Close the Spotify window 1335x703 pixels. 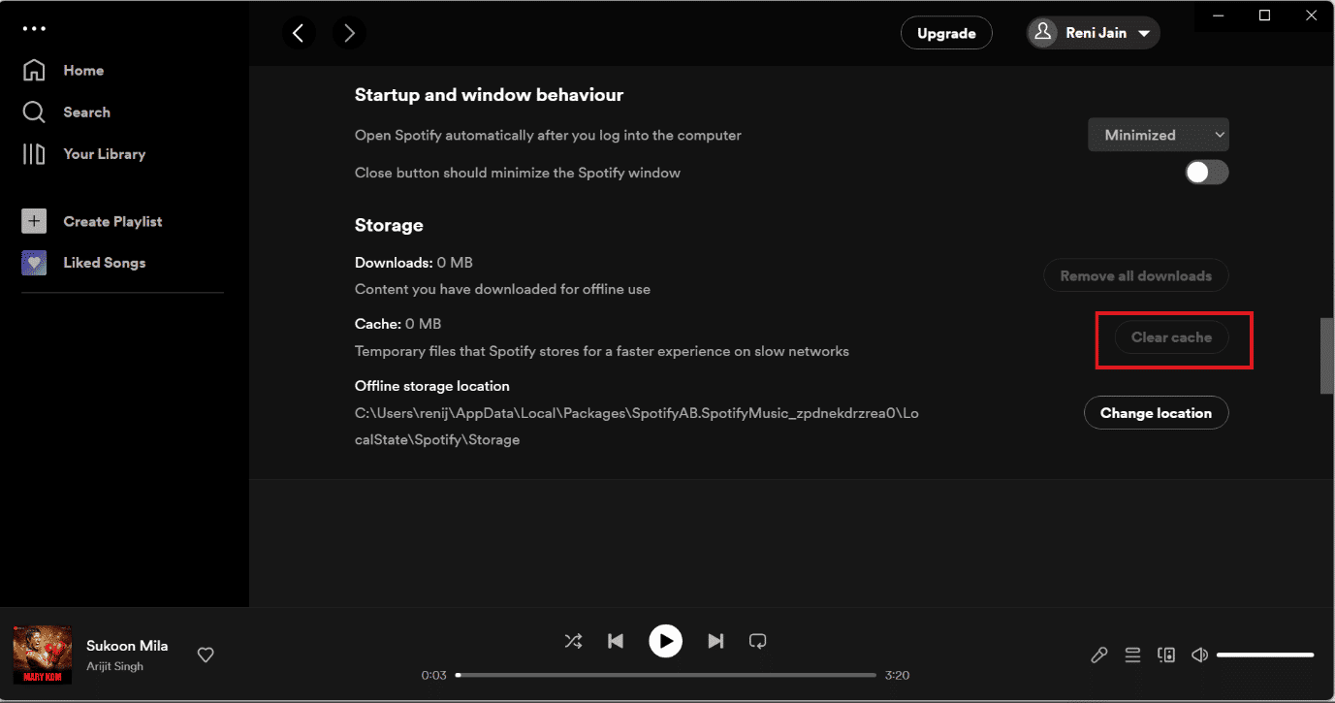point(1310,16)
